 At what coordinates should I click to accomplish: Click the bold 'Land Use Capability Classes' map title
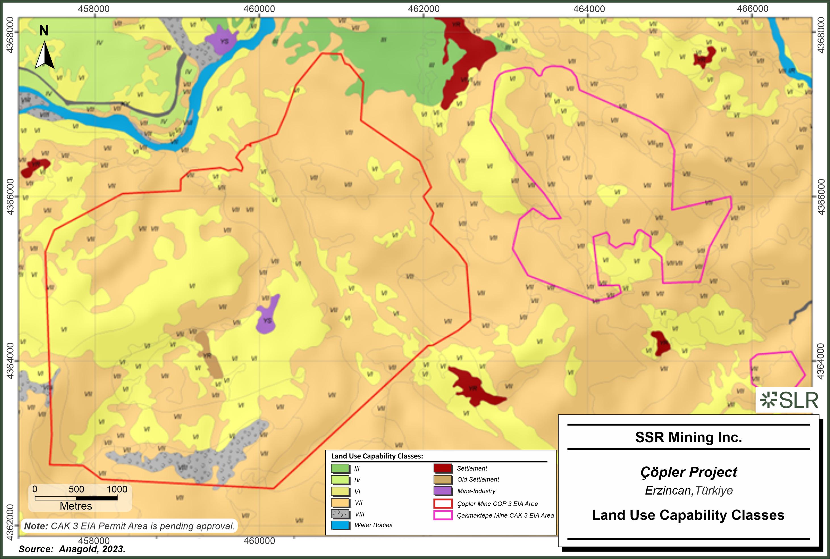pyautogui.click(x=688, y=515)
